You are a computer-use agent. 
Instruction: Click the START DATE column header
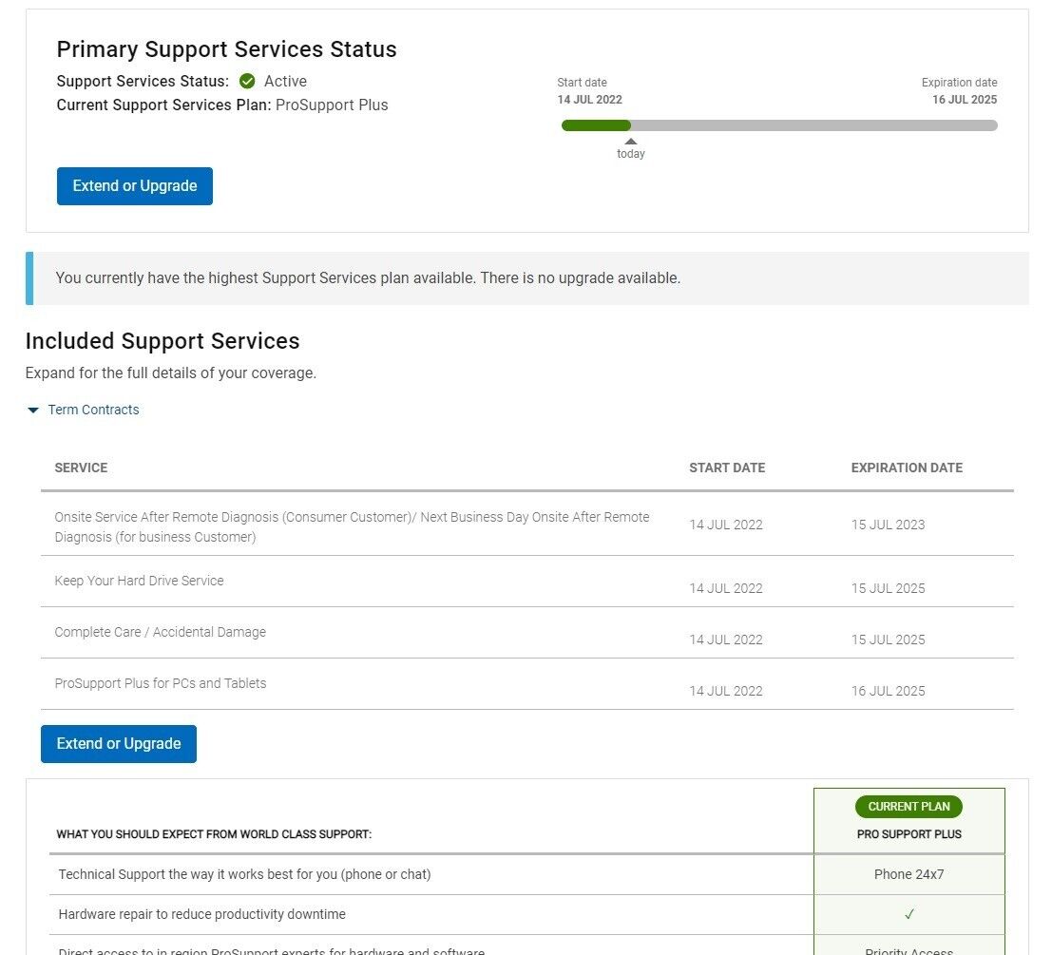coord(727,468)
